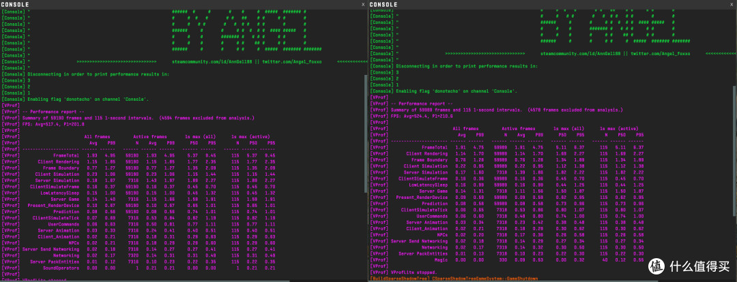
Task: Click the Frame Boundary row in right console
Action: pos(508,159)
